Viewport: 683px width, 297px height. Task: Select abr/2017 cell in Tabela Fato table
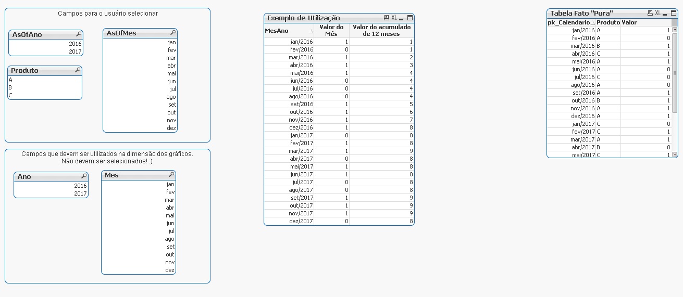click(x=572, y=147)
